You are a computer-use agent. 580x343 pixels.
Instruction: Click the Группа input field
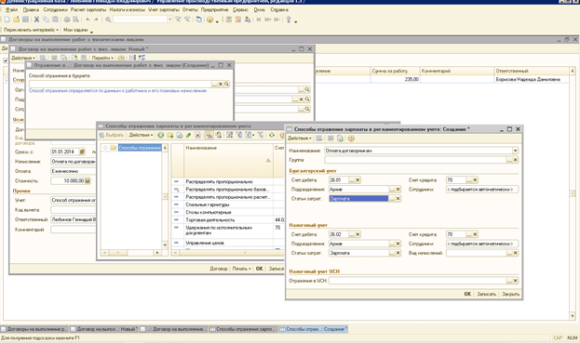(415, 160)
